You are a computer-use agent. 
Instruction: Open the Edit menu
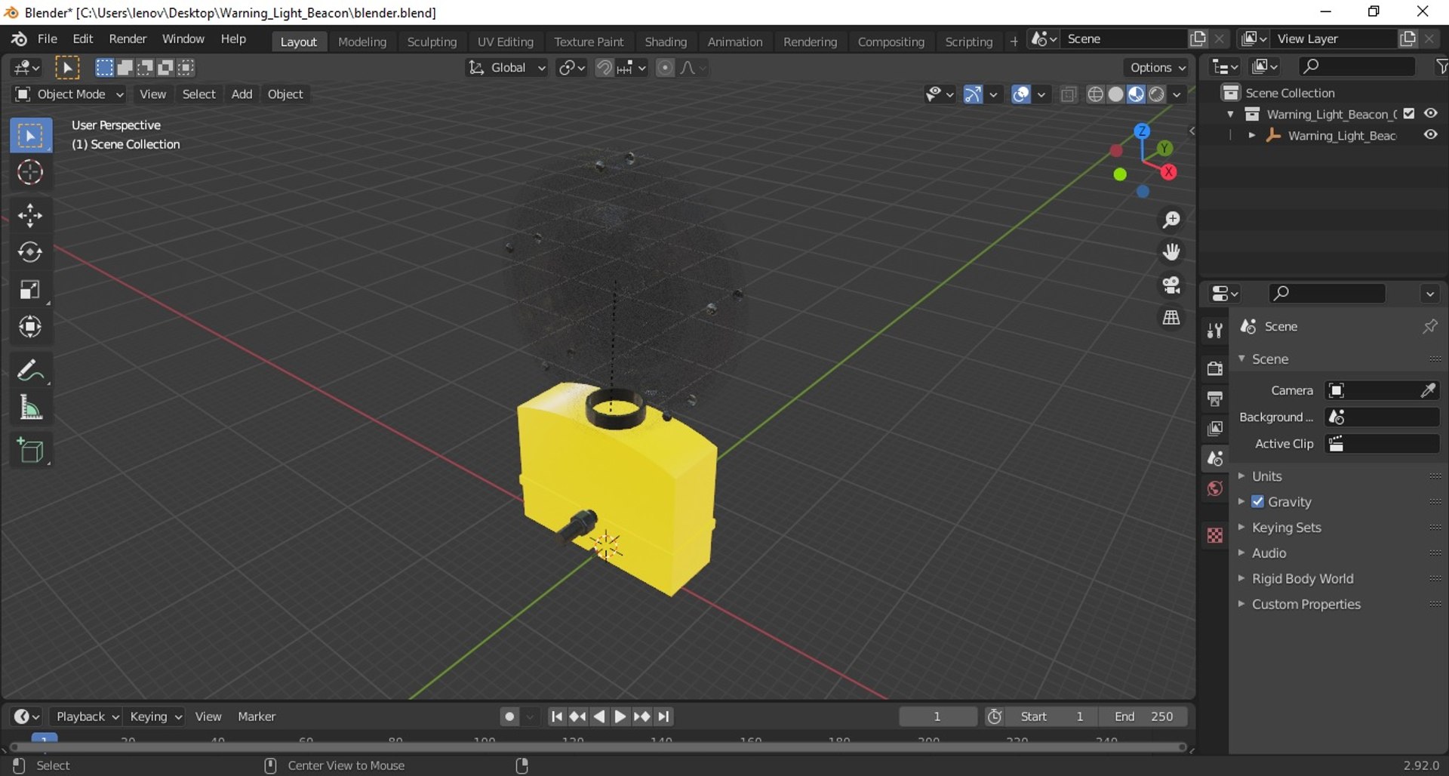(83, 39)
